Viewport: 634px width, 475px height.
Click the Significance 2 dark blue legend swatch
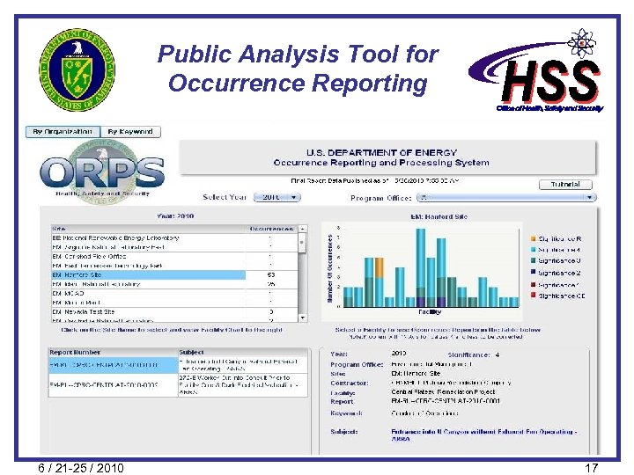point(534,273)
